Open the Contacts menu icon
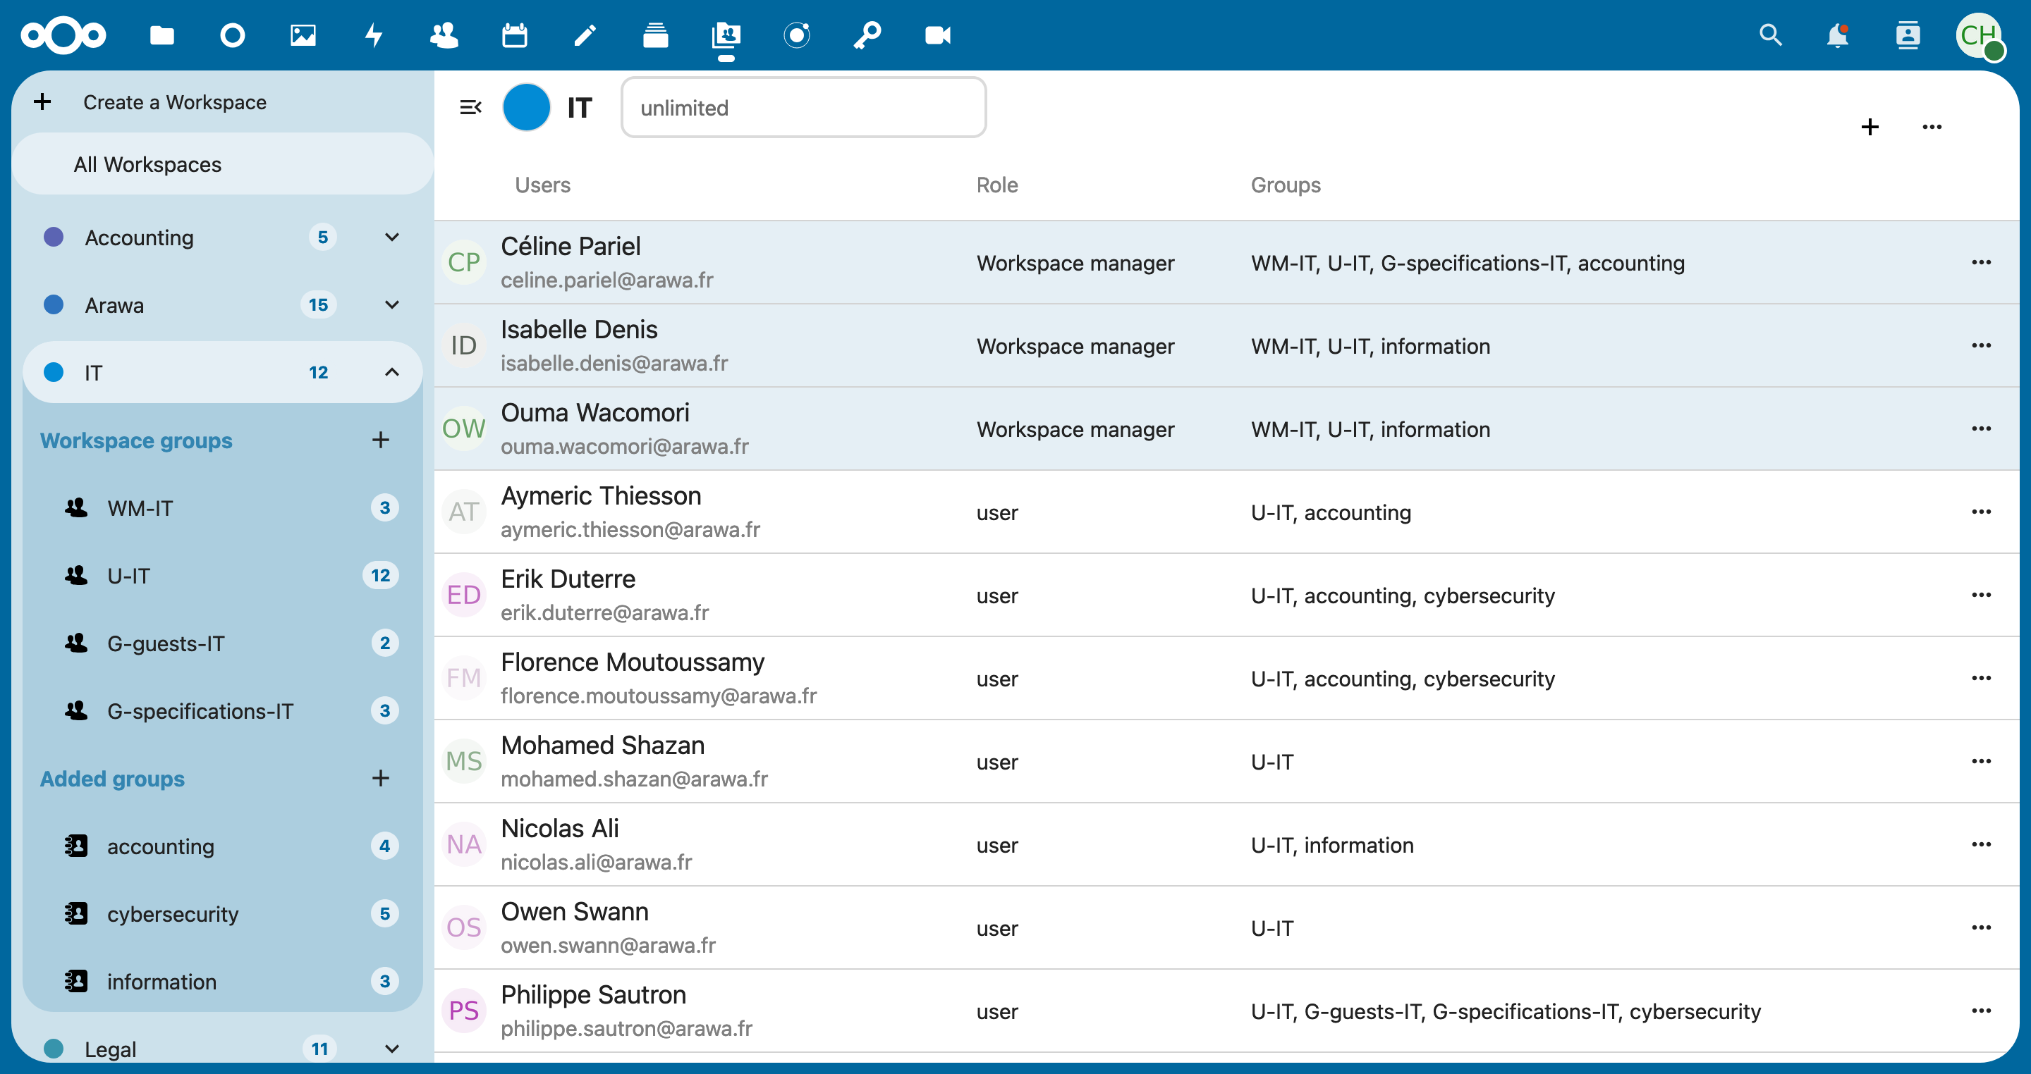This screenshot has width=2031, height=1074. [x=1907, y=35]
